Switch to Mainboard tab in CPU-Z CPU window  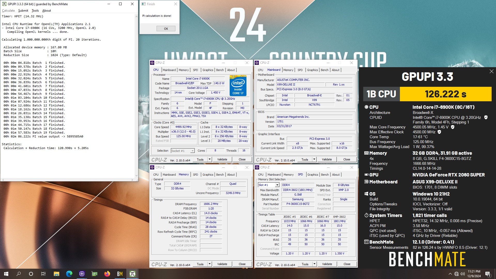pos(169,70)
